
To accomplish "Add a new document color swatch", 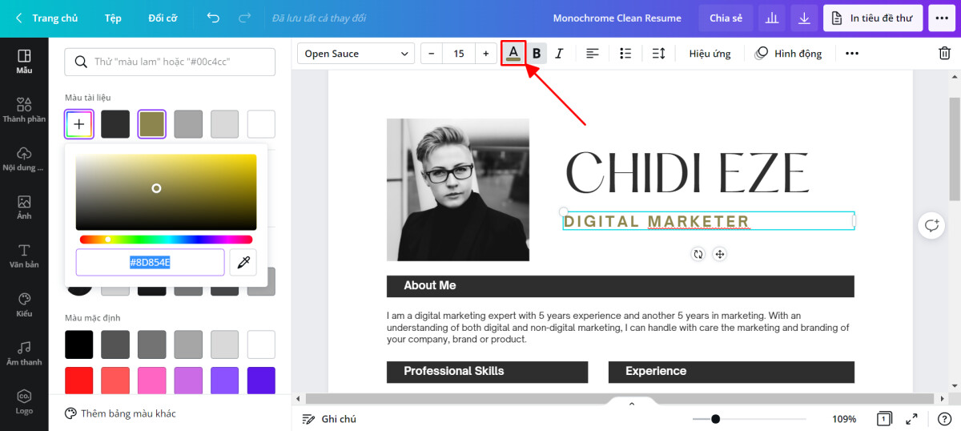I will [x=79, y=124].
